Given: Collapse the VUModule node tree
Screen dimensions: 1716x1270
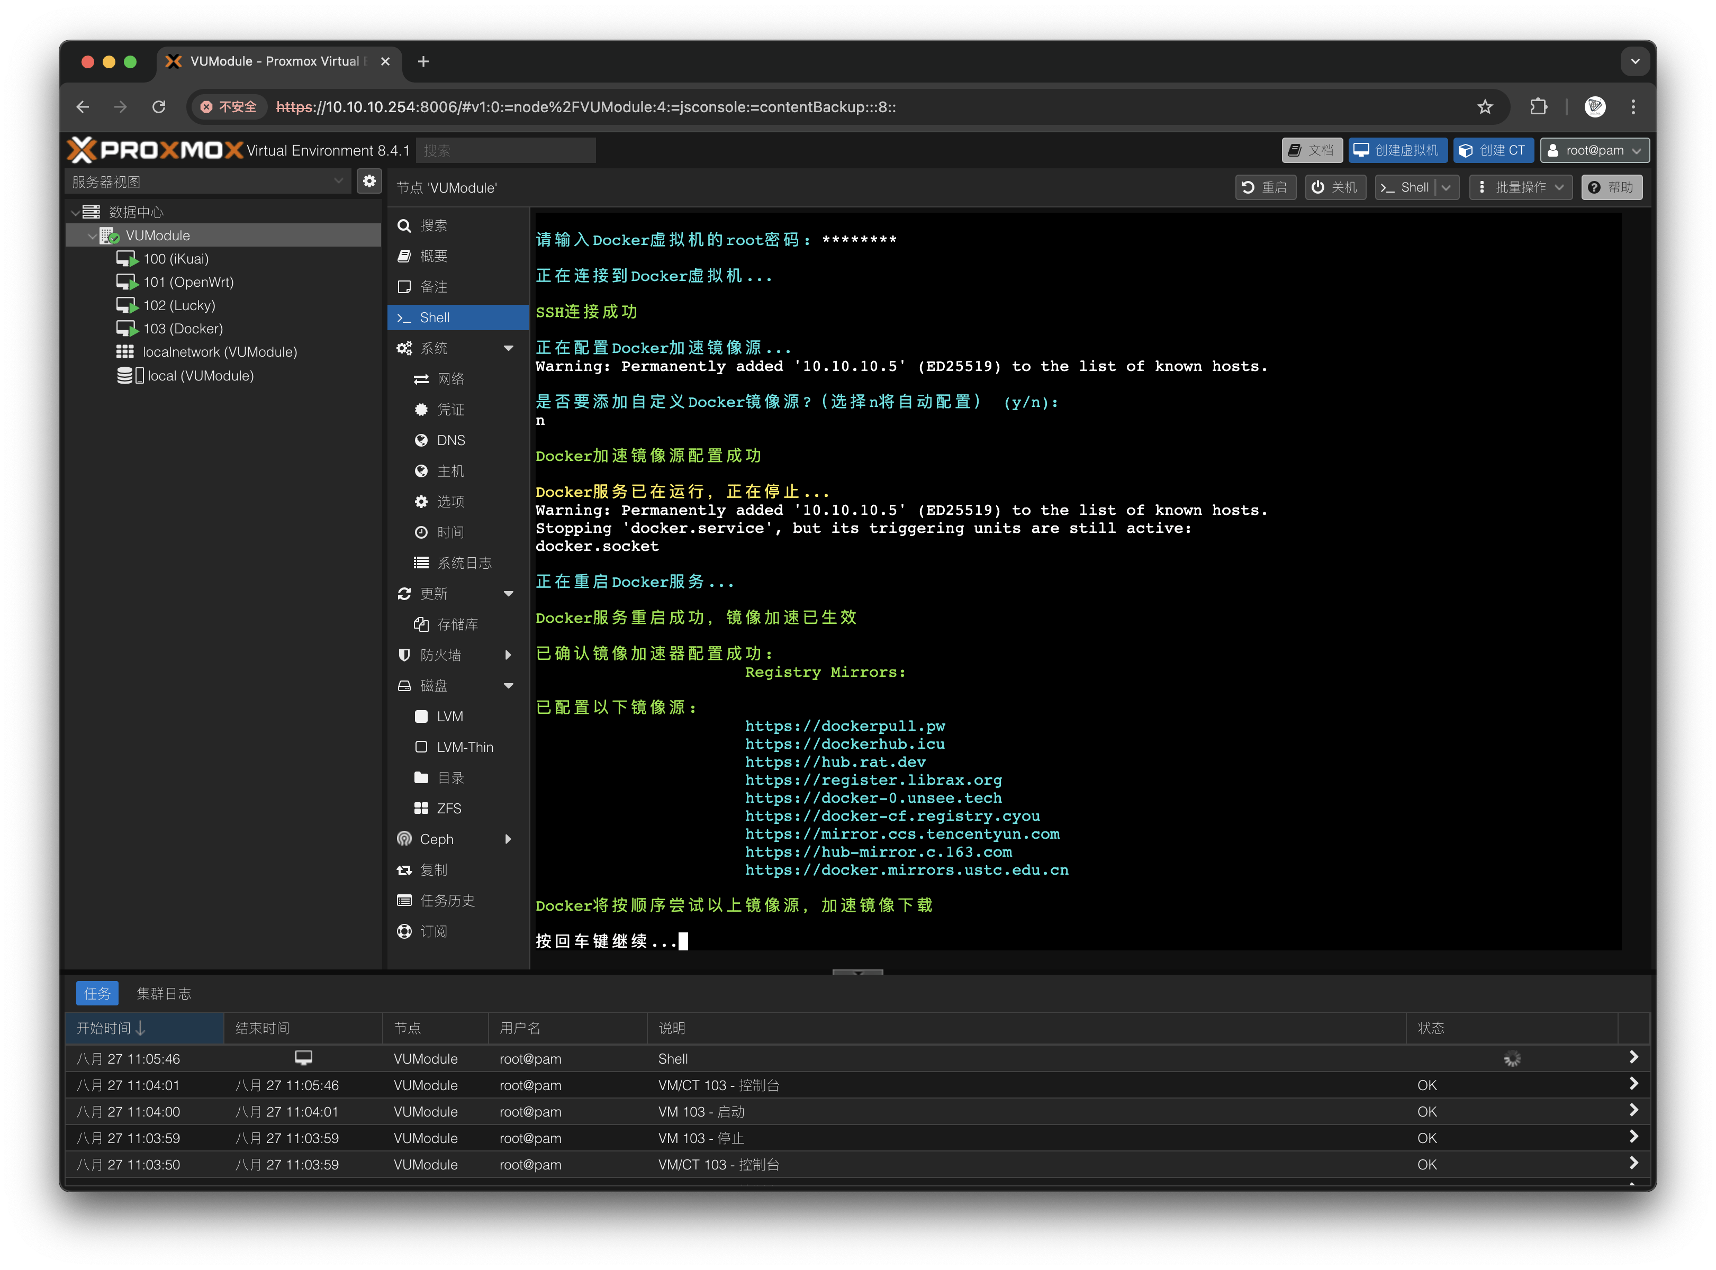Looking at the screenshot, I should 92,236.
